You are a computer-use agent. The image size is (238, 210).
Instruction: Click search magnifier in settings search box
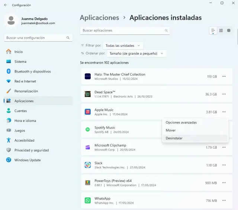click(68, 38)
